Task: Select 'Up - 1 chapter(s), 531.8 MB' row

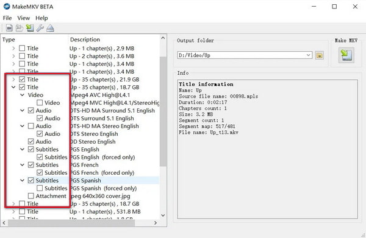Action: click(x=105, y=211)
